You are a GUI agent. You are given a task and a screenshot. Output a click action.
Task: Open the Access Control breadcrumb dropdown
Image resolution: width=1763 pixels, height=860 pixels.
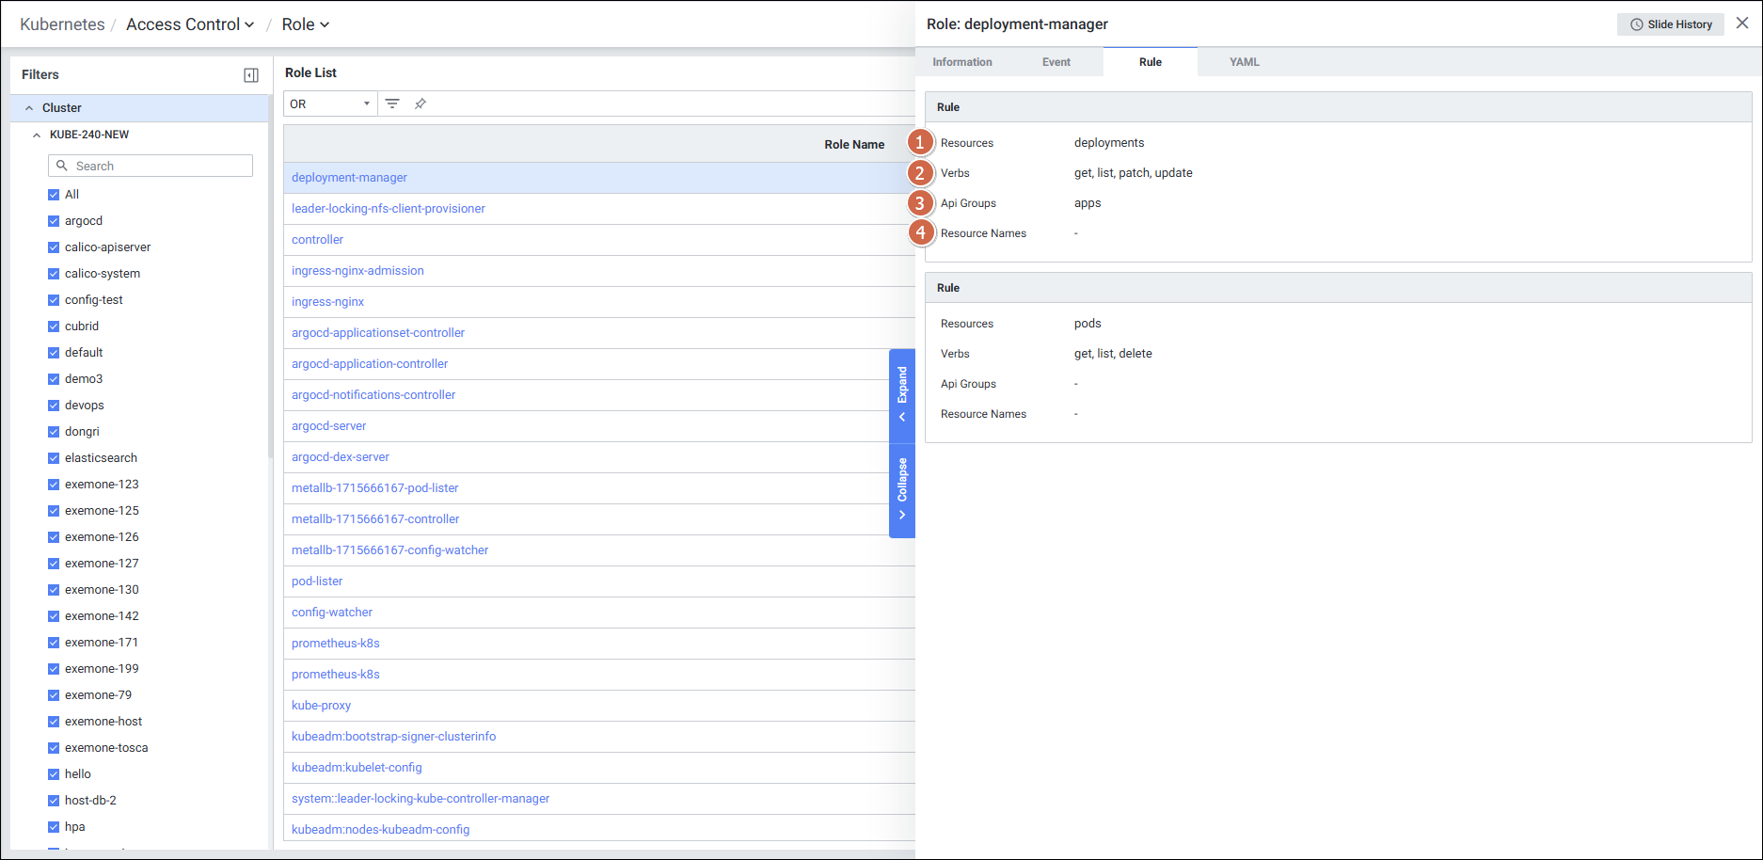click(x=190, y=24)
